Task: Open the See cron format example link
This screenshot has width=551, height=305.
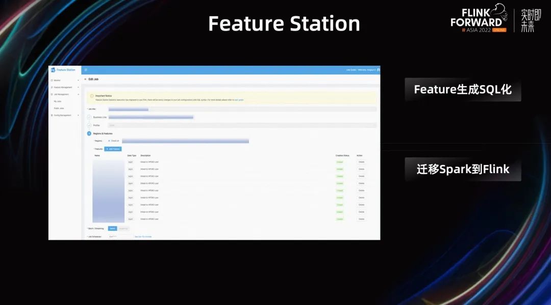Action: pos(143,237)
